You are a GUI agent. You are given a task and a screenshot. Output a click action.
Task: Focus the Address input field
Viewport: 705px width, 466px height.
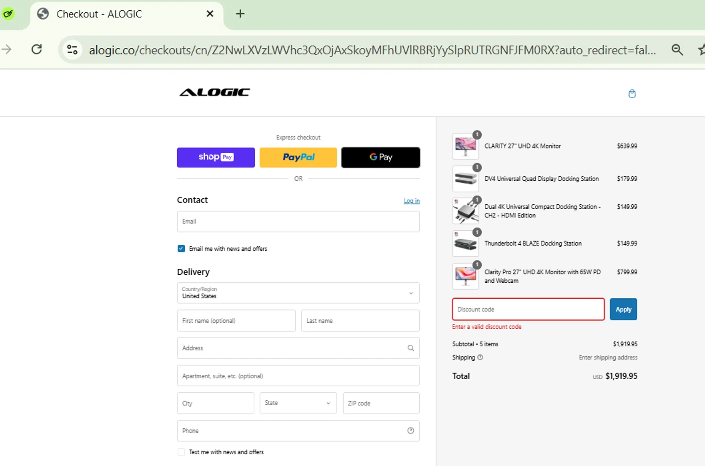(298, 348)
